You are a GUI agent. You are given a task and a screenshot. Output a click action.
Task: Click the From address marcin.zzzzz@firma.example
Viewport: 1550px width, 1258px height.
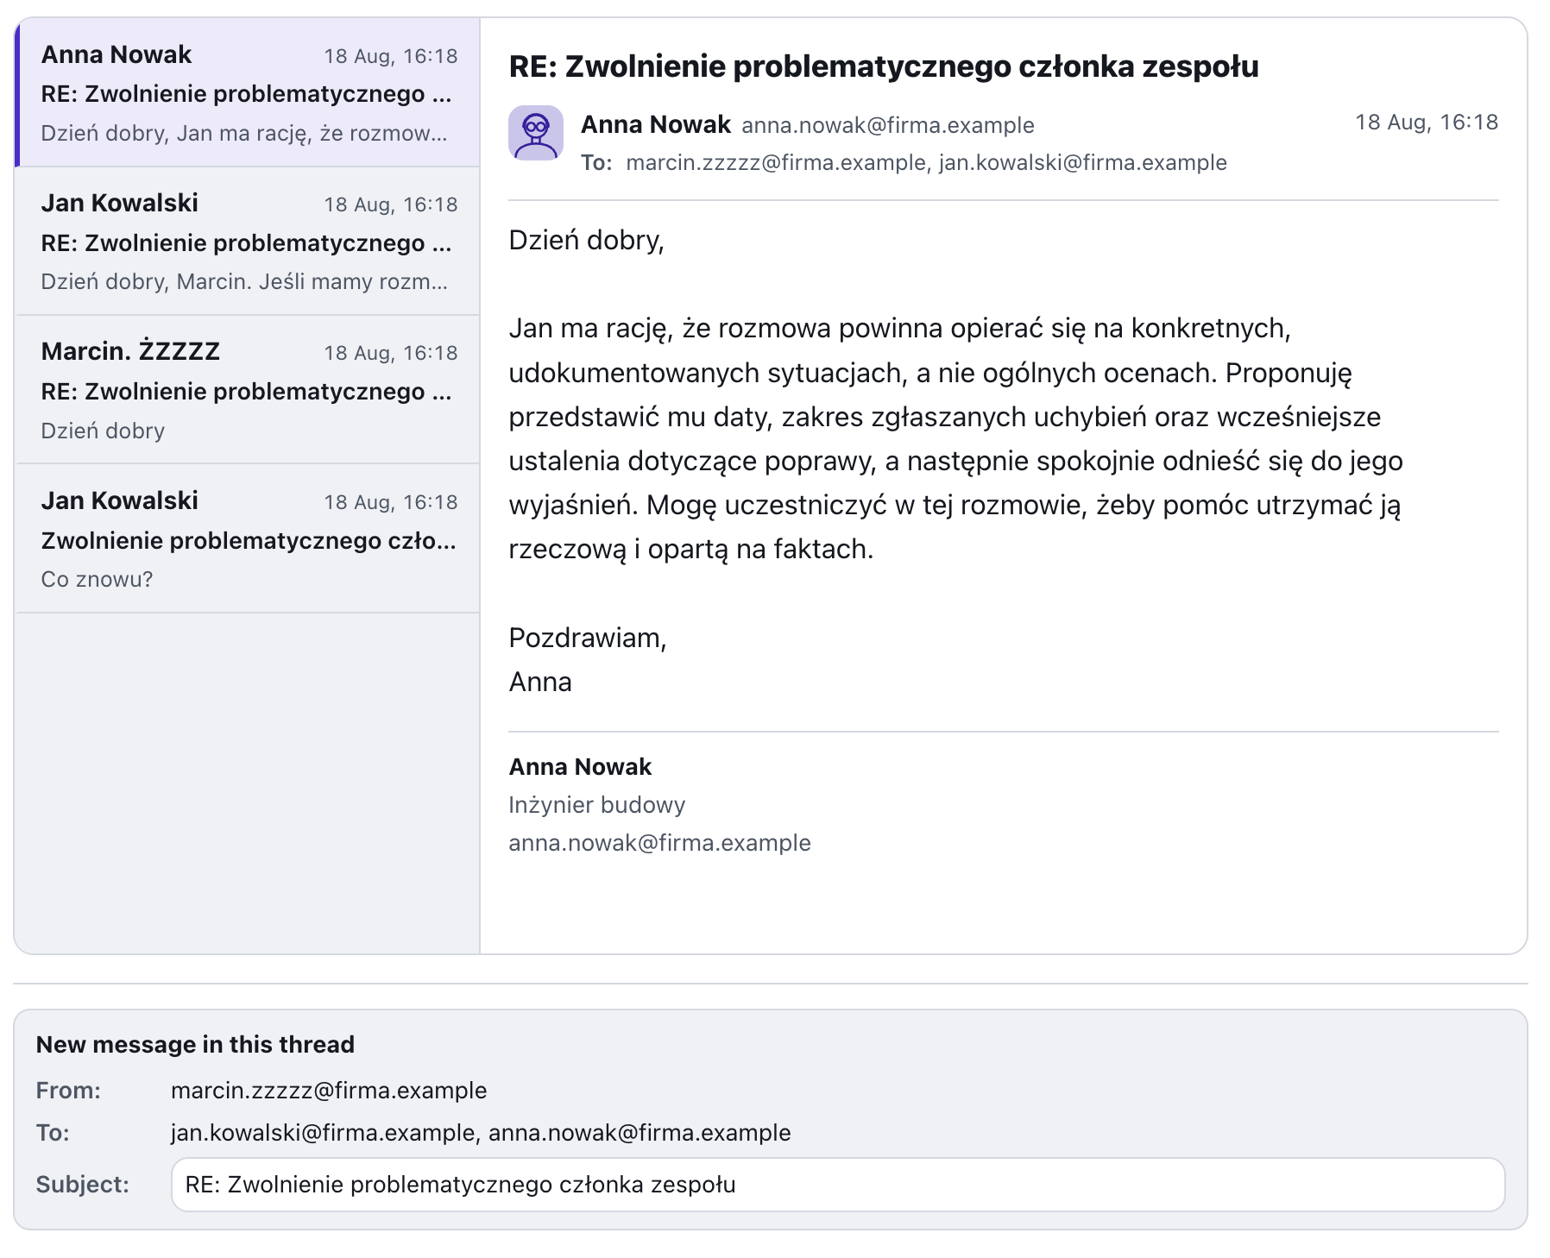(x=329, y=1091)
